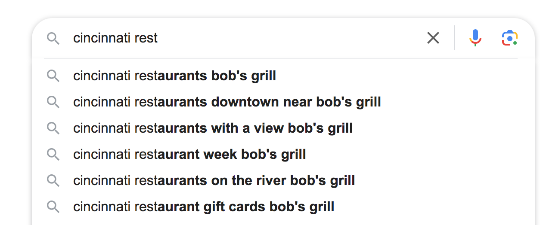Select suggestion "cincinnati restaurants bob's grill"

174,76
